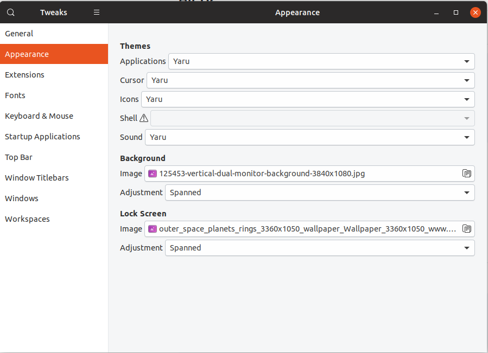Image resolution: width=488 pixels, height=353 pixels.
Task: Maximize the Tweaks window
Action: [x=456, y=12]
